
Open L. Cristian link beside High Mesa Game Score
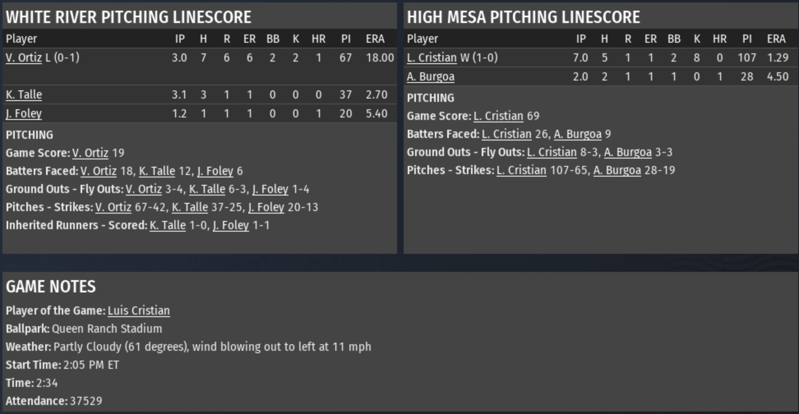[498, 116]
